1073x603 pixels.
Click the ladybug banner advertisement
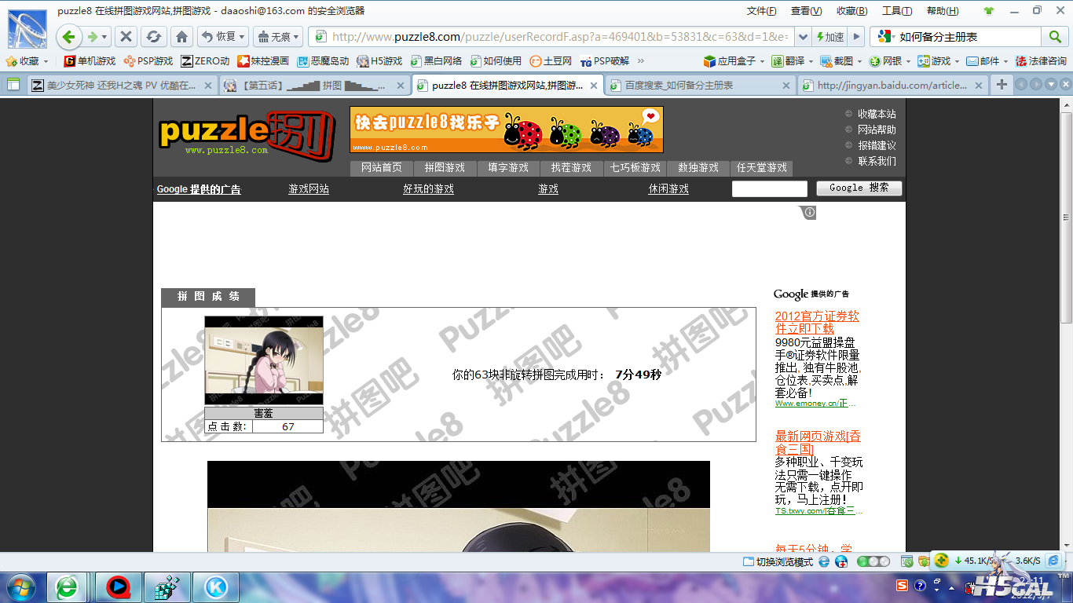pos(507,130)
